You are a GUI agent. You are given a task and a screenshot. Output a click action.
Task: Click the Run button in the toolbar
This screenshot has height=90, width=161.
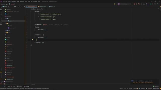[x=132, y=4]
